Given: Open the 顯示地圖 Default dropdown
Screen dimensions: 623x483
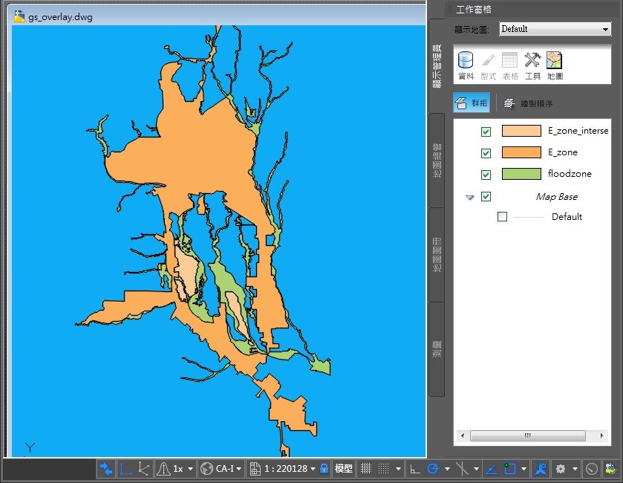Looking at the screenshot, I should coord(555,29).
